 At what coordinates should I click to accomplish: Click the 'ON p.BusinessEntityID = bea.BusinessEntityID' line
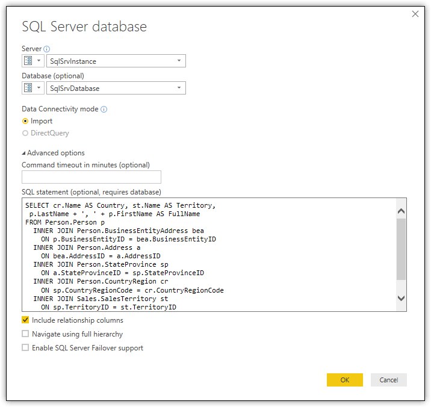tap(128, 239)
